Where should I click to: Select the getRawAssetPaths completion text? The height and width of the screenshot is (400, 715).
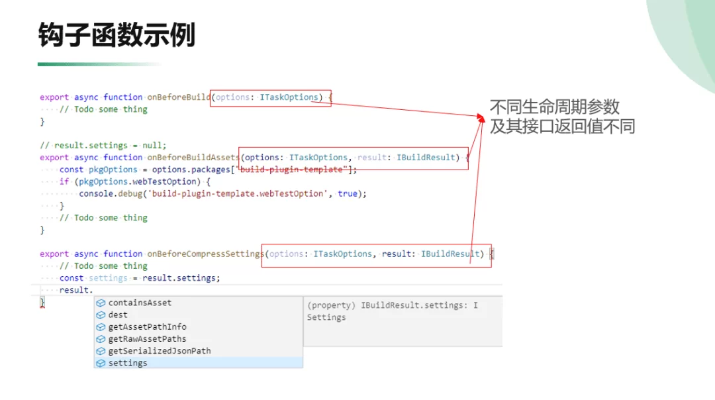(147, 339)
